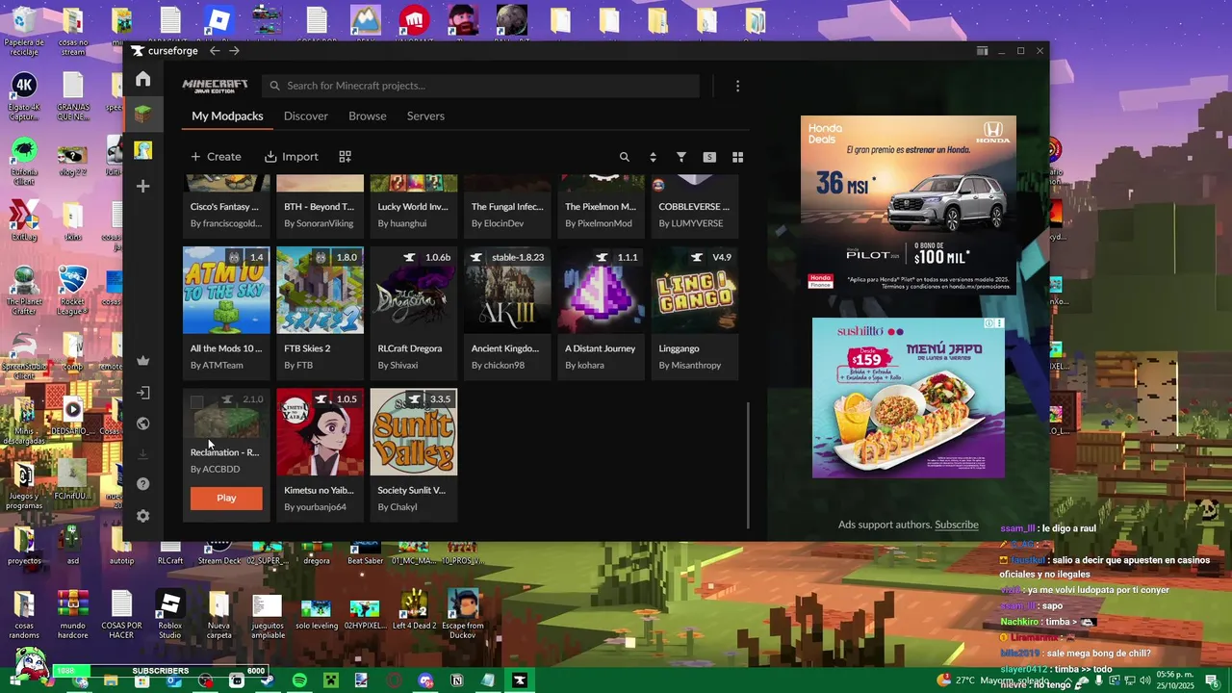The height and width of the screenshot is (693, 1232).
Task: Open the three-dot options menu
Action: tap(737, 86)
